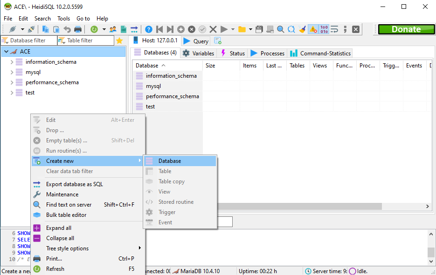The height and width of the screenshot is (275, 436).
Task: Click the Last row navigation icon
Action: tap(170, 29)
